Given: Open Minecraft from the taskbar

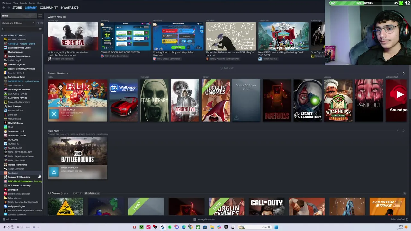Looking at the screenshot, I should 141,227.
